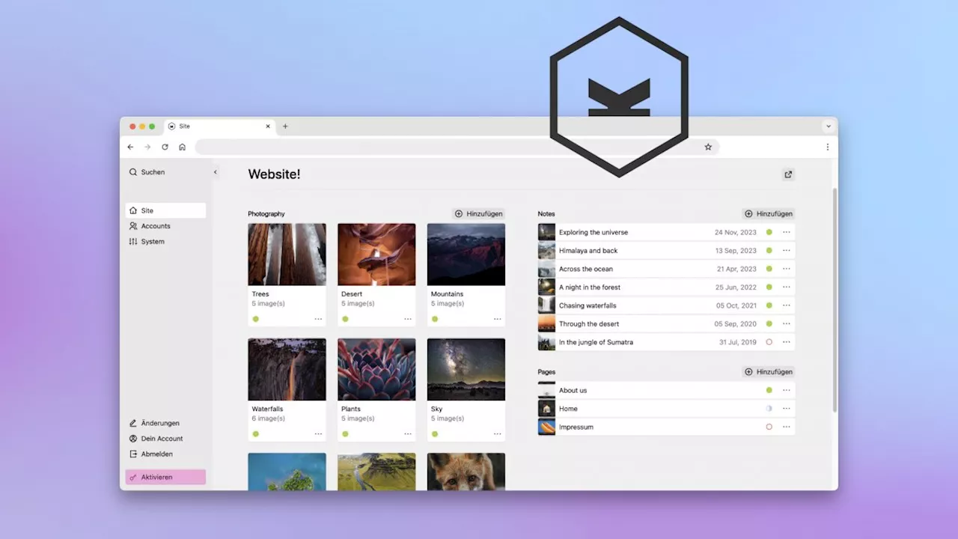The image size is (958, 539).
Task: Reload the page in the browser
Action: (x=165, y=147)
